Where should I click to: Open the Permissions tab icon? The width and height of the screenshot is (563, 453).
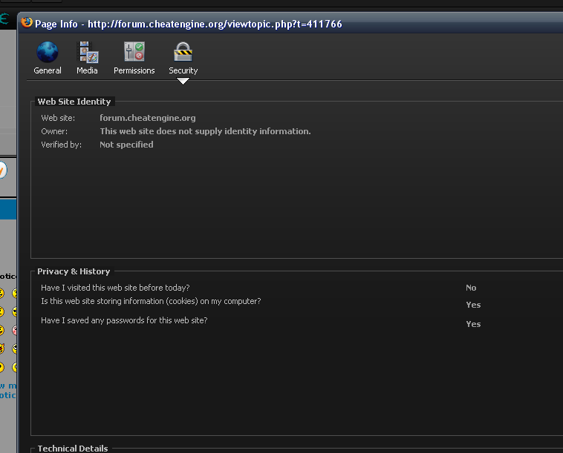134,52
